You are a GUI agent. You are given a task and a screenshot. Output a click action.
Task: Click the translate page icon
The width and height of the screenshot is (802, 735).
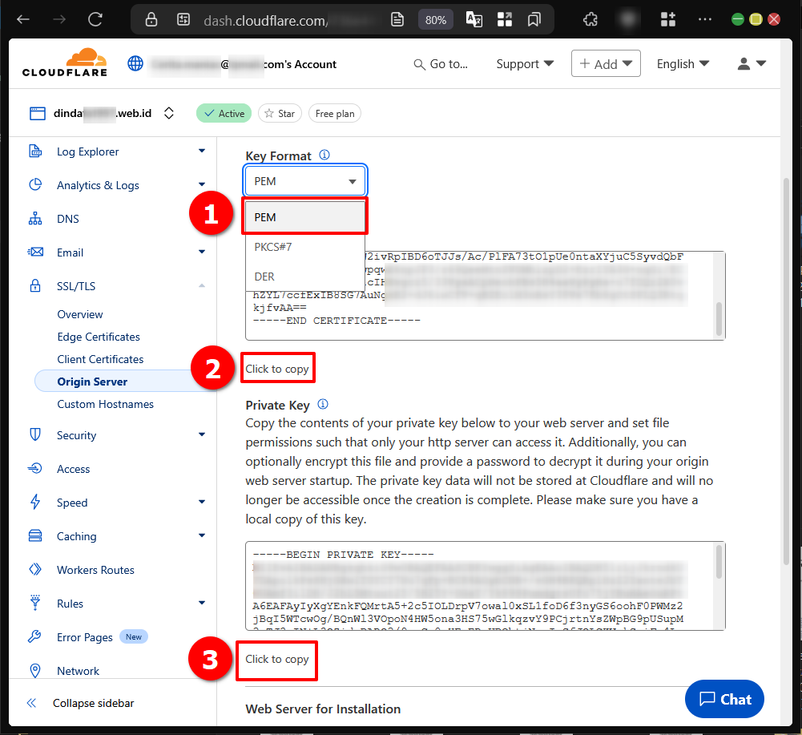pyautogui.click(x=474, y=19)
